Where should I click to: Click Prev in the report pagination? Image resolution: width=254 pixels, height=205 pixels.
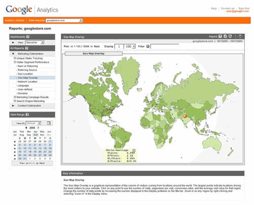[66, 47]
